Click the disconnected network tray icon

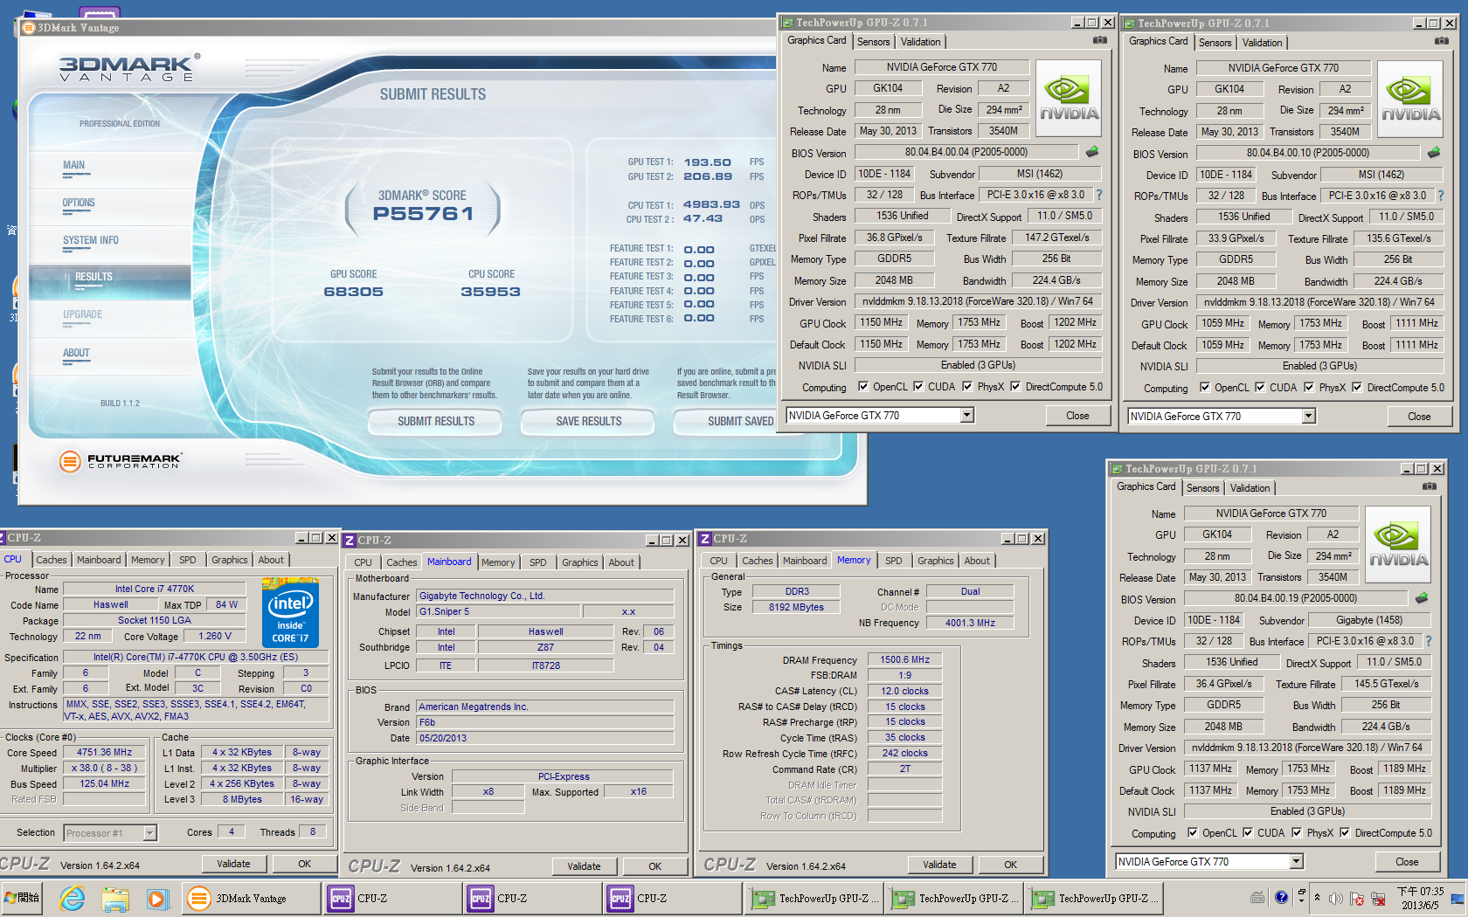point(1378,899)
